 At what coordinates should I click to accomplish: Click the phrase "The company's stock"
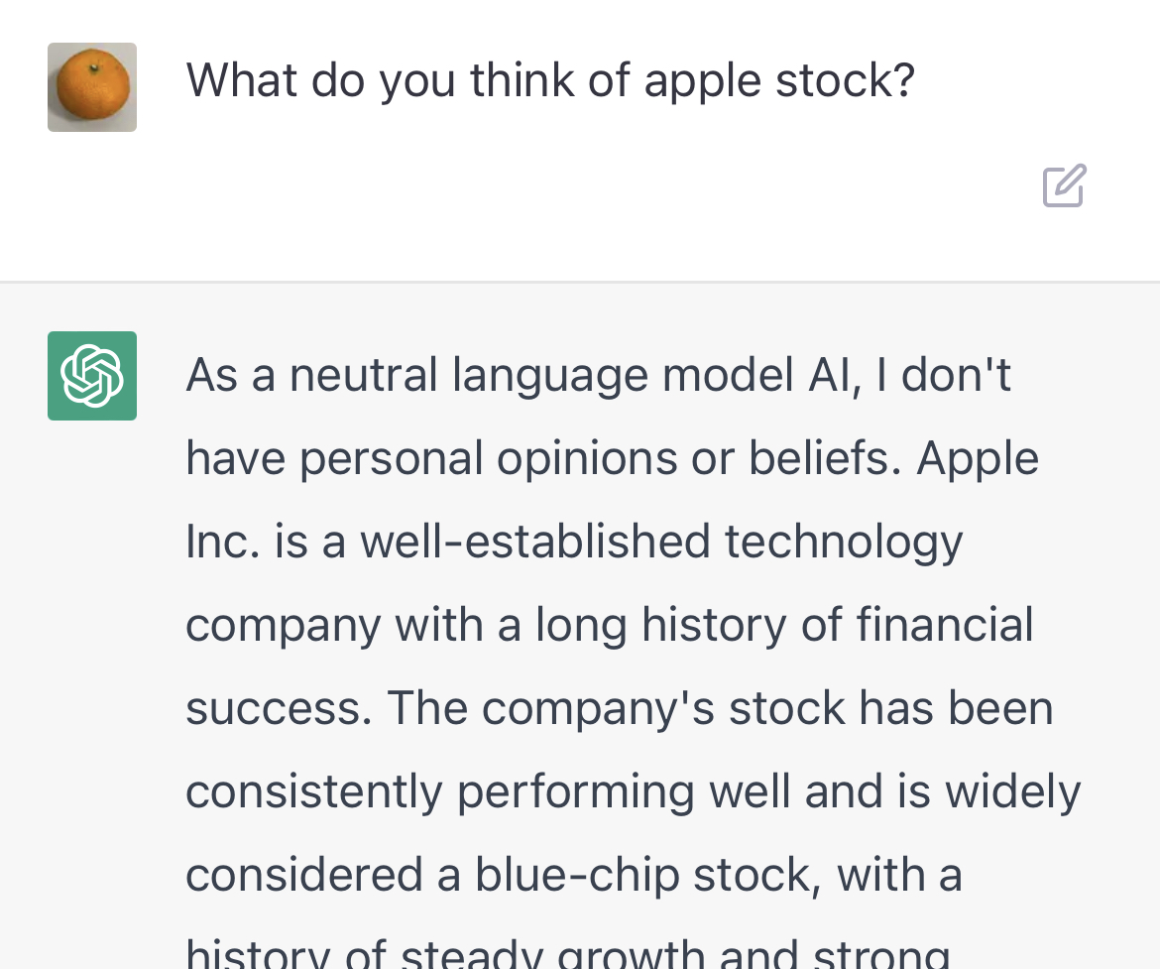coord(616,708)
